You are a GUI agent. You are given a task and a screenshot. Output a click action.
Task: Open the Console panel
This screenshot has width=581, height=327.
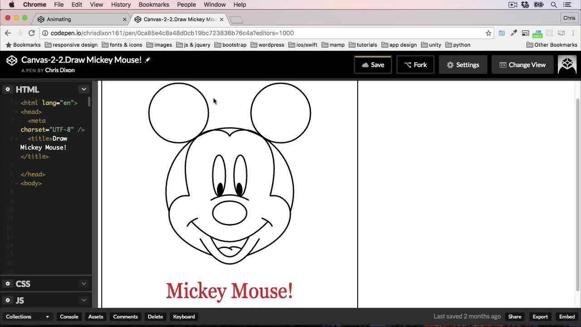[x=69, y=317]
